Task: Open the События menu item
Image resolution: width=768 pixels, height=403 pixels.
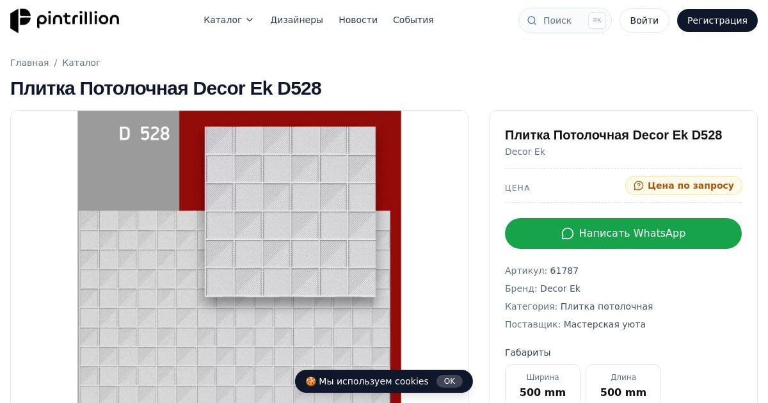Action: (x=413, y=20)
